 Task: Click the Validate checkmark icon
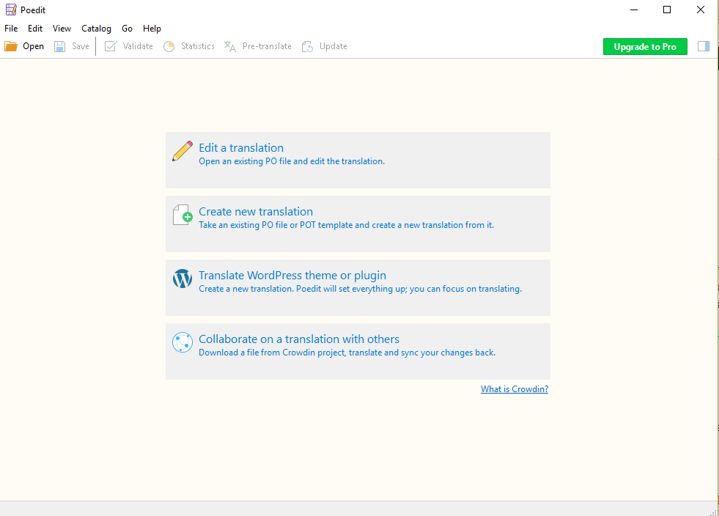tap(111, 46)
